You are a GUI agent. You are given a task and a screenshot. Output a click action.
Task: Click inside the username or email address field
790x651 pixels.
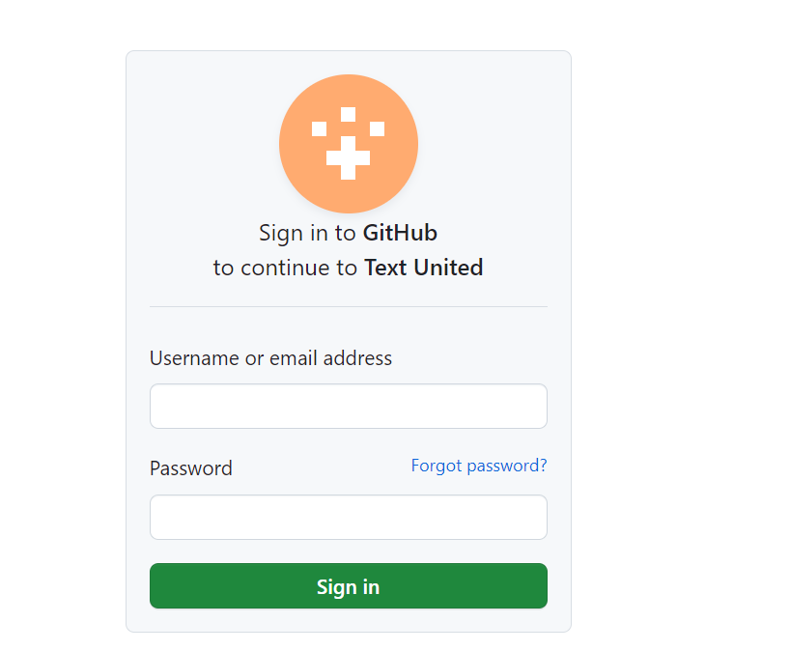pyautogui.click(x=348, y=406)
